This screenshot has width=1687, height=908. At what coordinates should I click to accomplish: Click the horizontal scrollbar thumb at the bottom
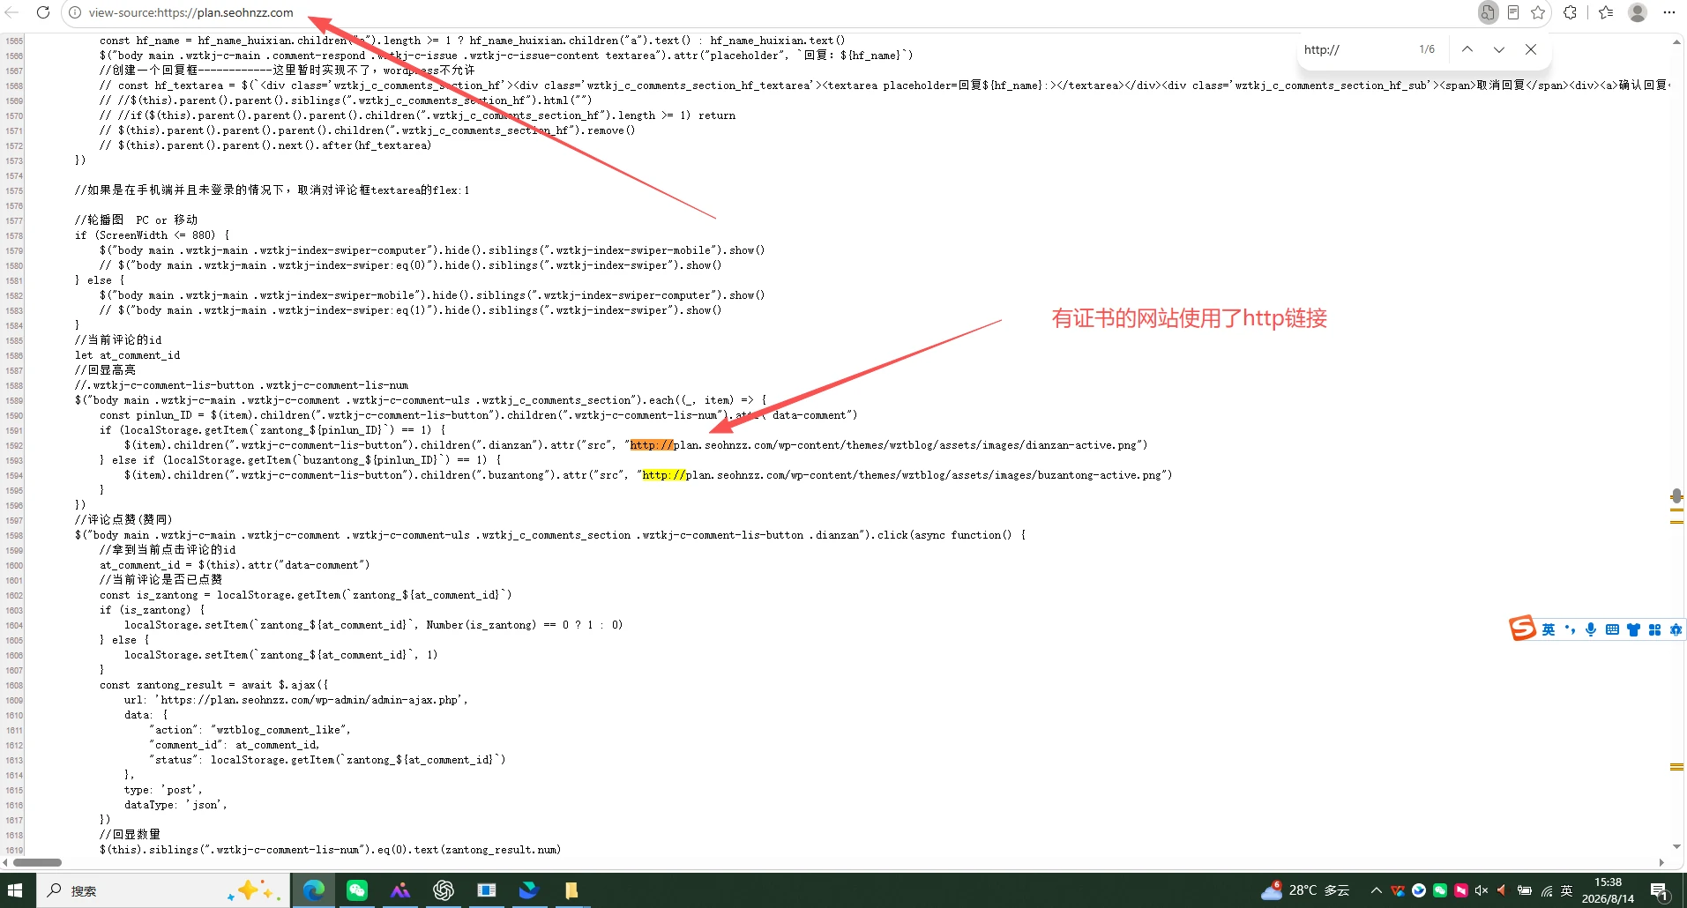pyautogui.click(x=38, y=862)
